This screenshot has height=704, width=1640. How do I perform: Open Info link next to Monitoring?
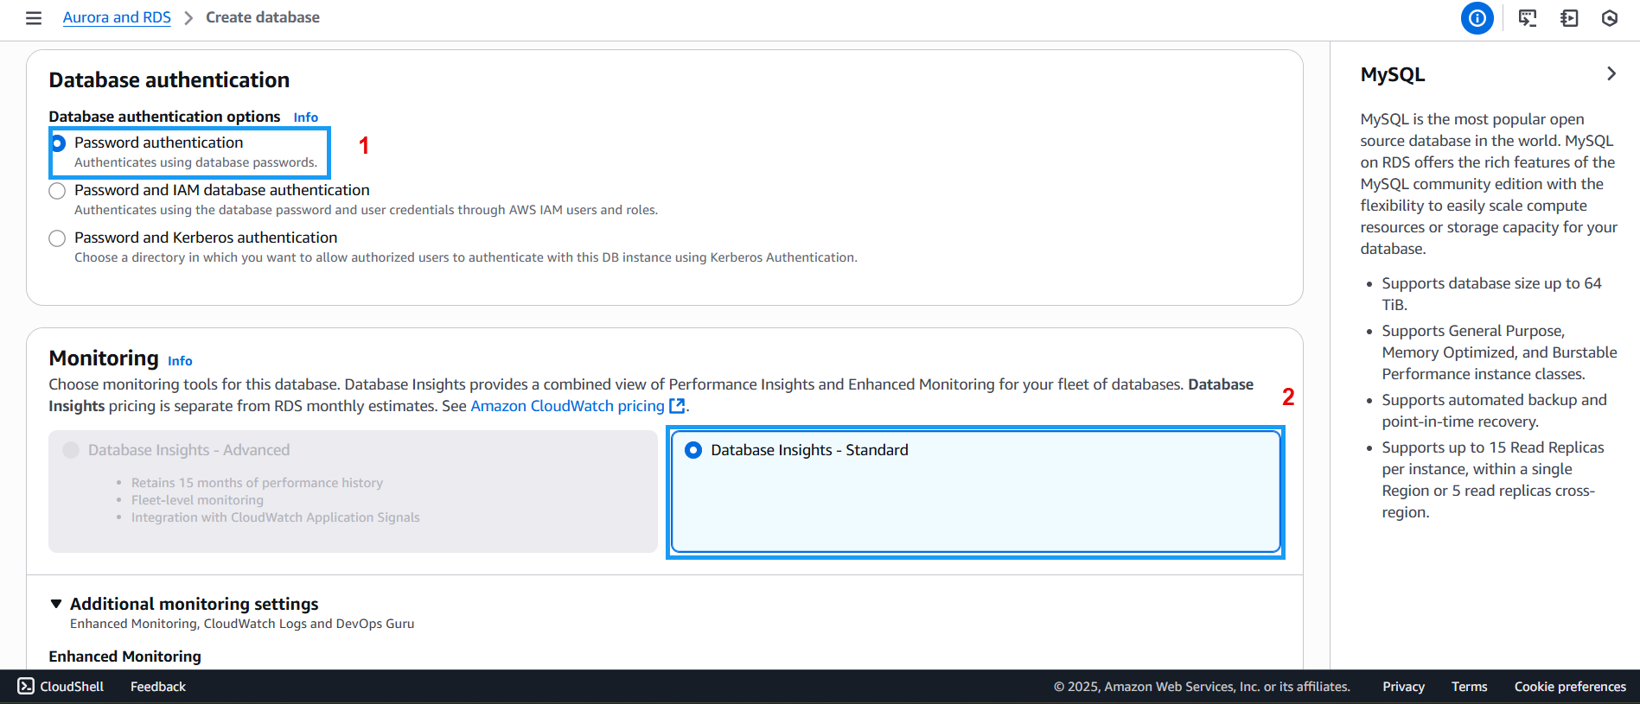[x=180, y=361]
